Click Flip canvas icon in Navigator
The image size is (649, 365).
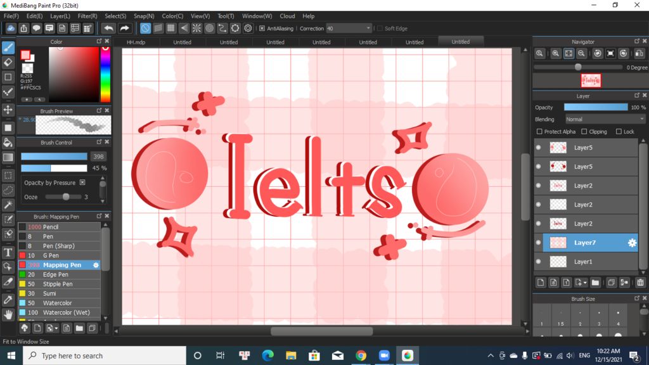(639, 53)
